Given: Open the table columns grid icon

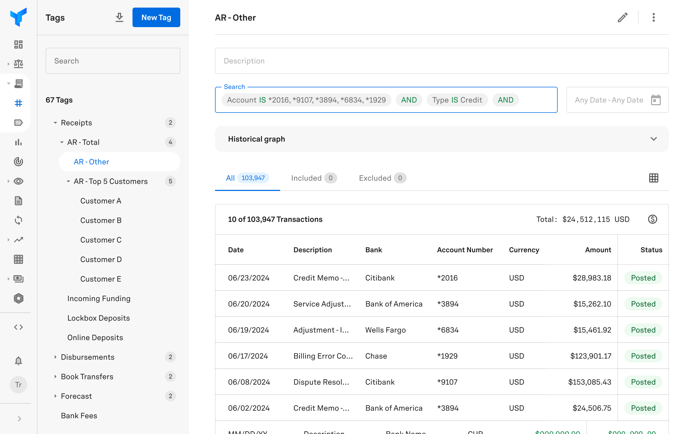Looking at the screenshot, I should click(x=654, y=178).
